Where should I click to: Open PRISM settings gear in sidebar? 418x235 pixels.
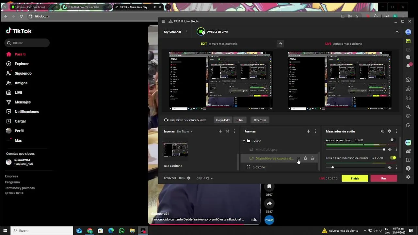coord(408,177)
